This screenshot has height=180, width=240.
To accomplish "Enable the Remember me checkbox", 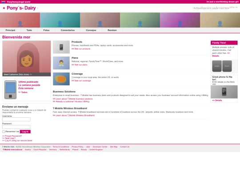I will tap(4, 132).
